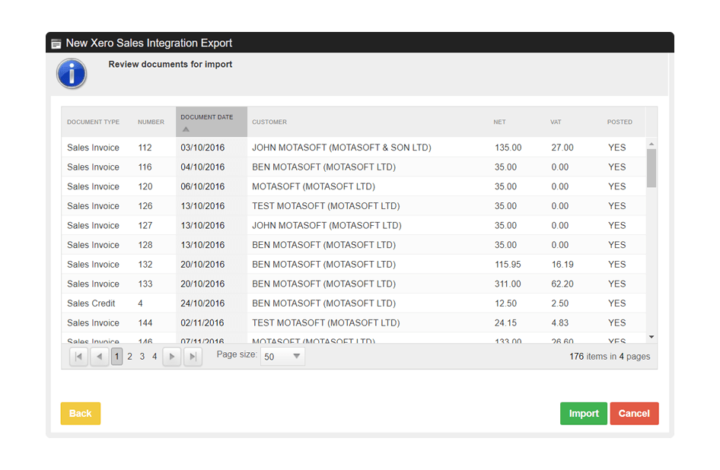Click the table's vertical scrollbar thumb

652,168
